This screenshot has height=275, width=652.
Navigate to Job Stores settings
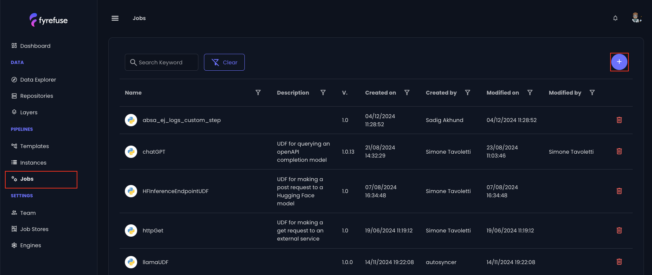click(x=34, y=229)
